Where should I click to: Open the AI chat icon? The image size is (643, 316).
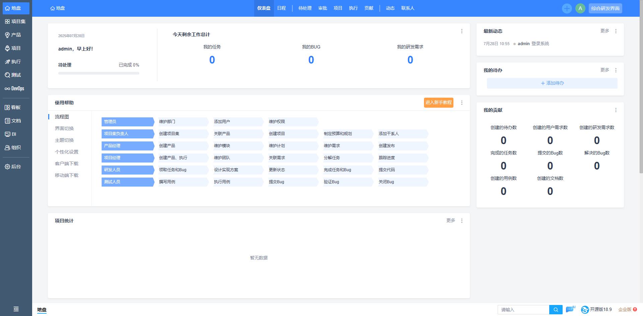pyautogui.click(x=570, y=309)
